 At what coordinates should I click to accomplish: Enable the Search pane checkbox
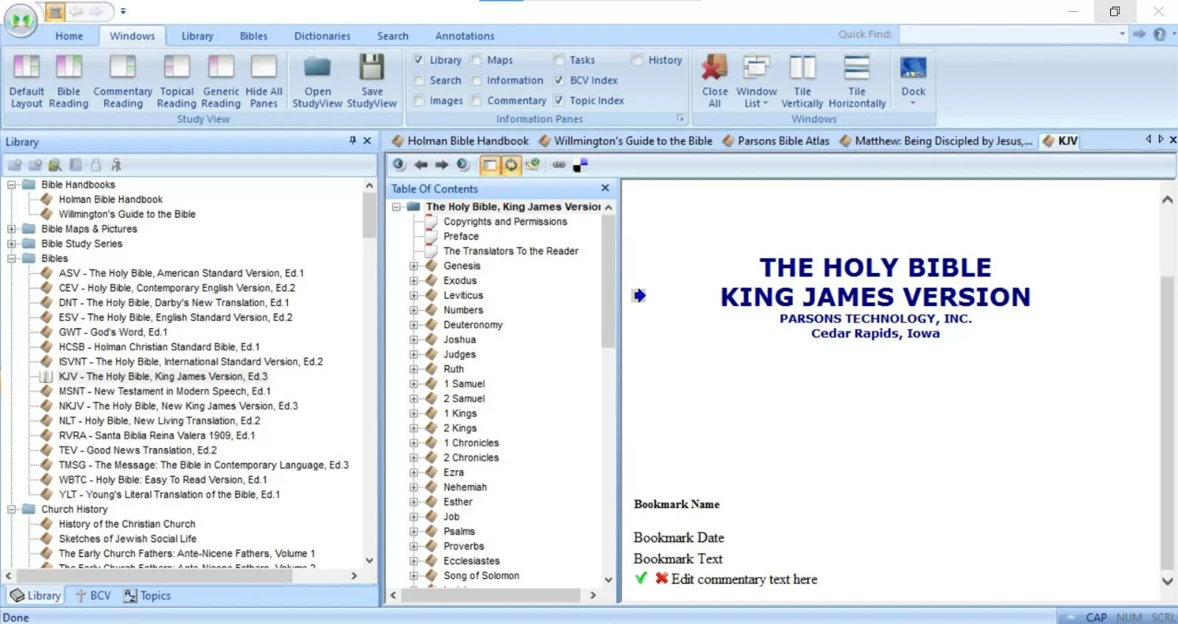tap(419, 80)
